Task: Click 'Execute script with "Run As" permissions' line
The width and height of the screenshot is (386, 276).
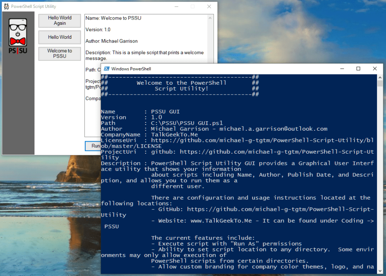Action: pos(227,244)
